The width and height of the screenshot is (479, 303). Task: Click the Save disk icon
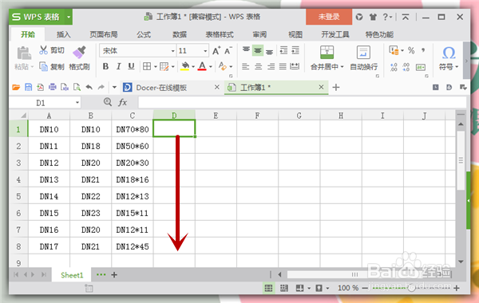28,88
